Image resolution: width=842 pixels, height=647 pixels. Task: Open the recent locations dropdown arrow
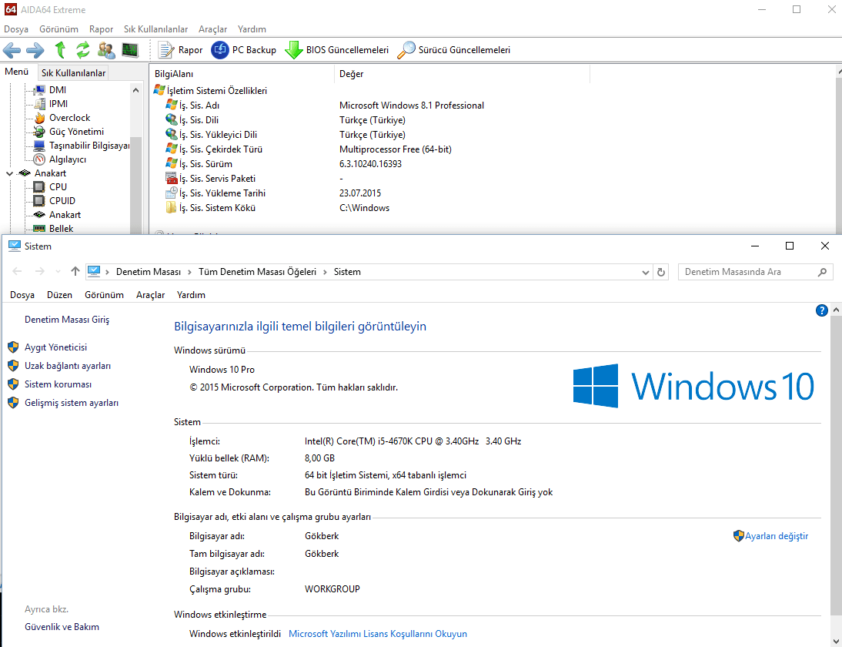coord(58,272)
